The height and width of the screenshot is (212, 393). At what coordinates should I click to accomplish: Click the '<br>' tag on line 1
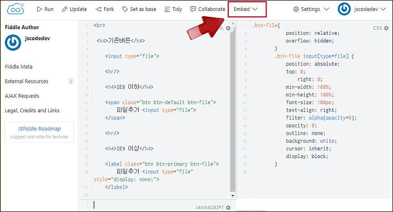pos(99,25)
